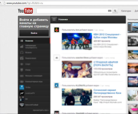The height and width of the screenshot is (114, 138).
Task: Click the KLIZMATB user avatar in feed
Action: click(57, 85)
